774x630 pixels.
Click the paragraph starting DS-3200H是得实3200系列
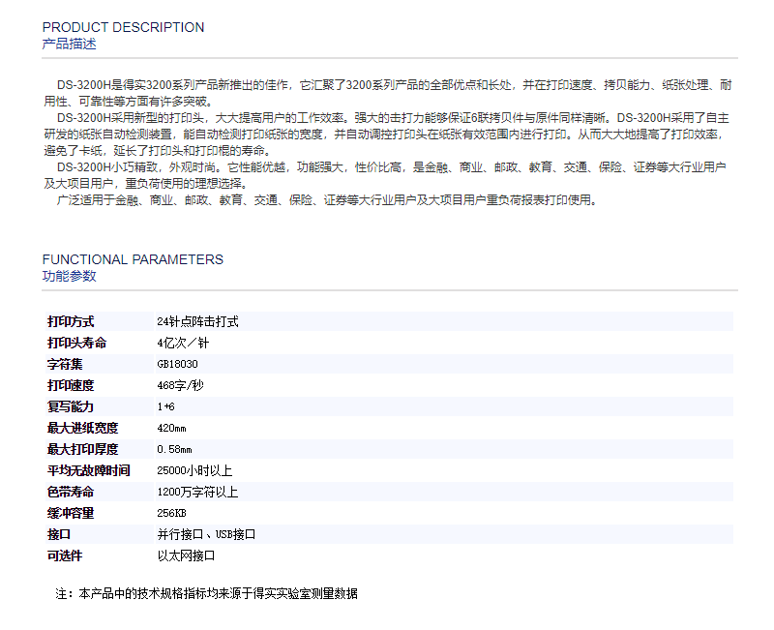point(388,93)
